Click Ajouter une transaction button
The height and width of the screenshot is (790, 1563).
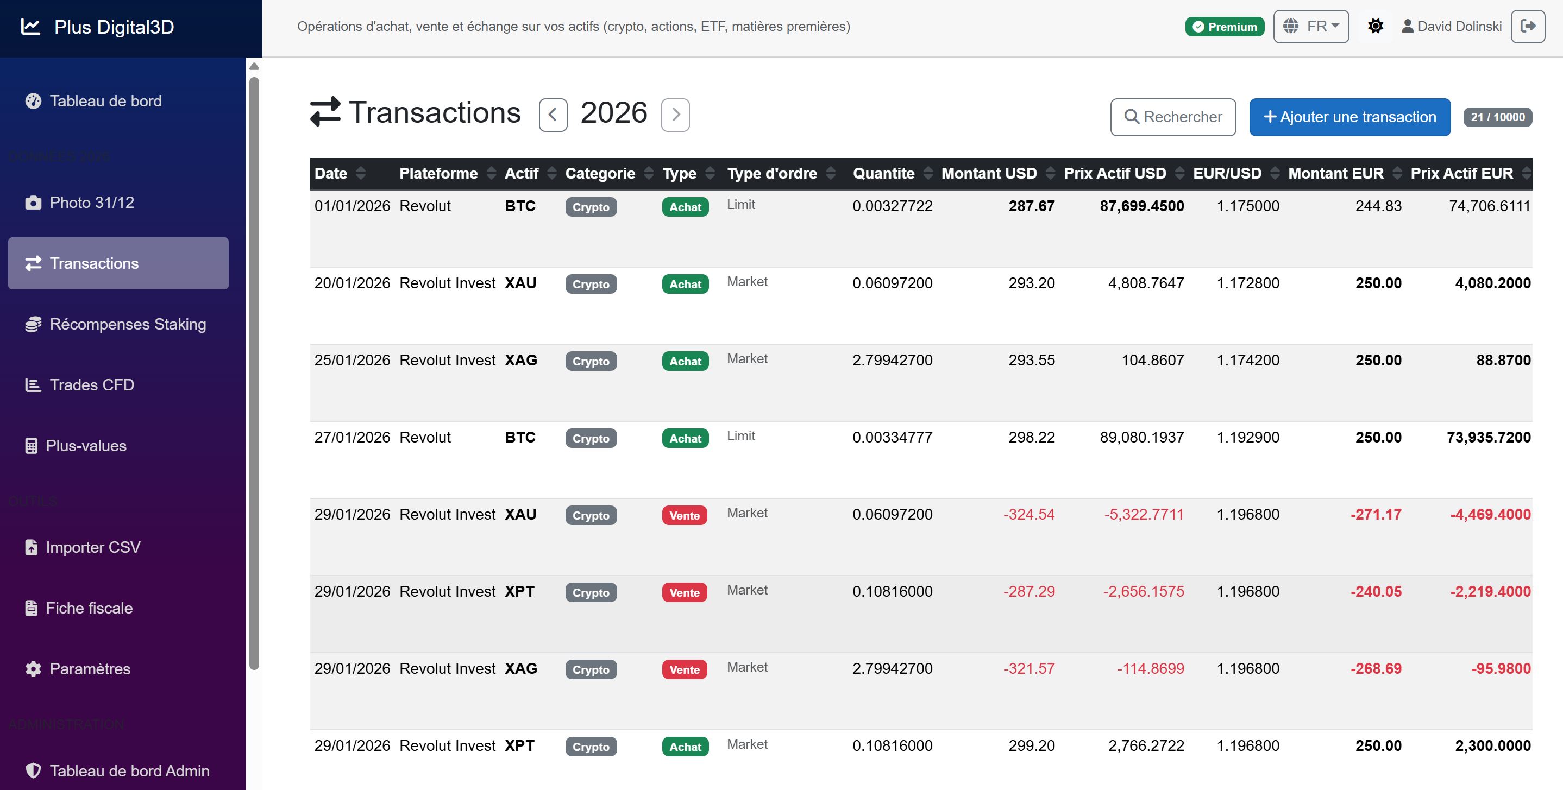(x=1349, y=117)
